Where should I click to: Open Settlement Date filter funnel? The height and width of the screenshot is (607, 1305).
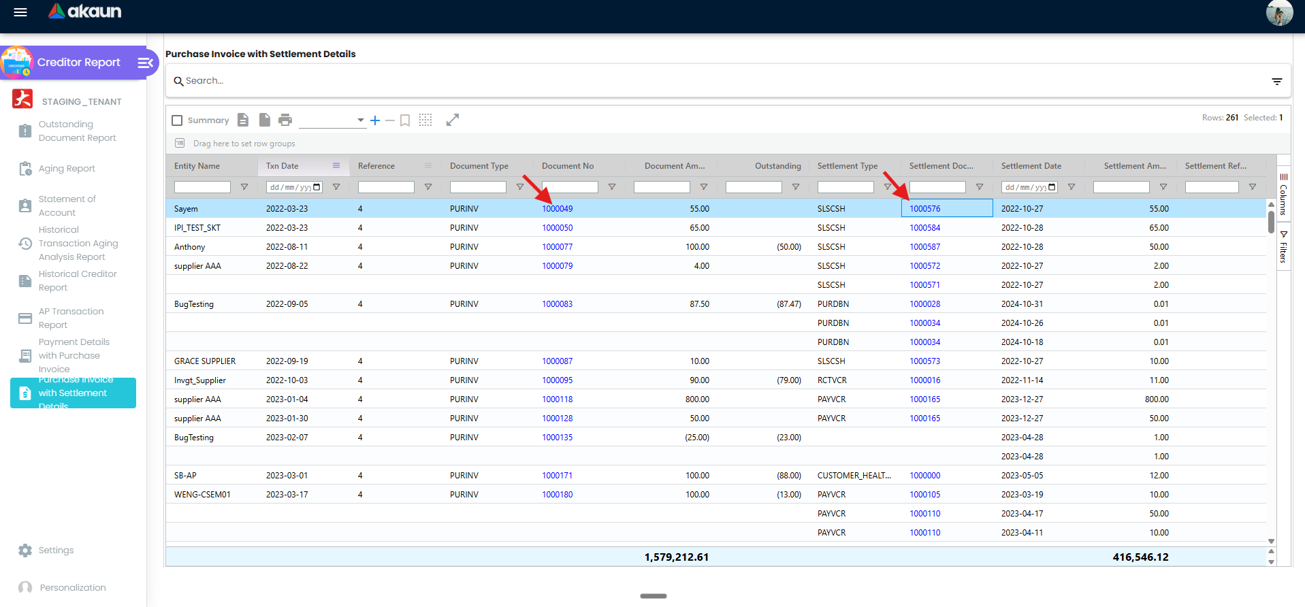tap(1072, 187)
